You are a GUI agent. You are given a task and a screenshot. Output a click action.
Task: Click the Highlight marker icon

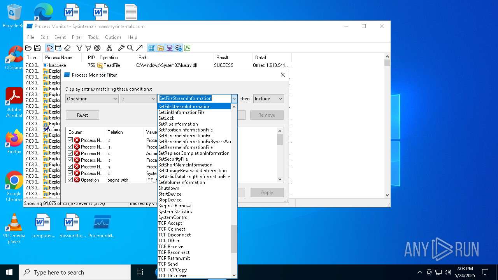pos(88,48)
